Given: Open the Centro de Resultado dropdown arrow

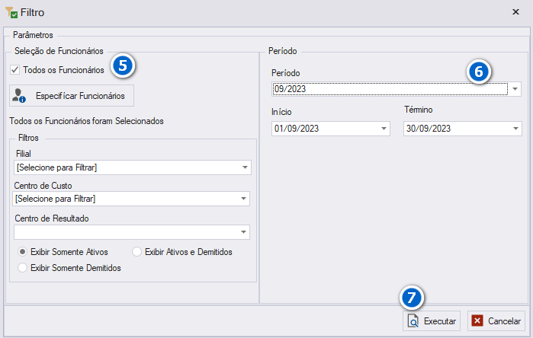Looking at the screenshot, I should 243,232.
